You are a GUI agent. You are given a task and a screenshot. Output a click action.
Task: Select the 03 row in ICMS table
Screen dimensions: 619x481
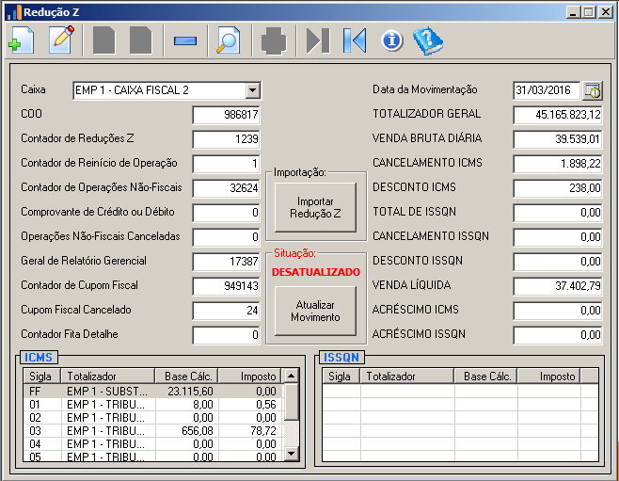tap(153, 431)
